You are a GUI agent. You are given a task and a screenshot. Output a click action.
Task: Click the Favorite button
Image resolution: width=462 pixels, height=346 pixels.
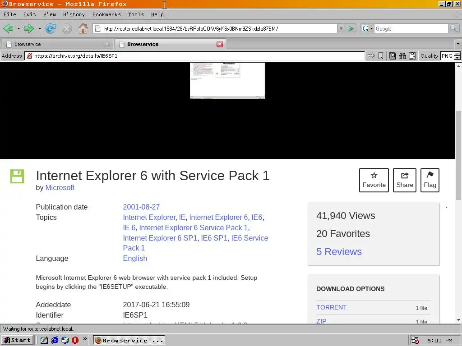[x=374, y=180]
